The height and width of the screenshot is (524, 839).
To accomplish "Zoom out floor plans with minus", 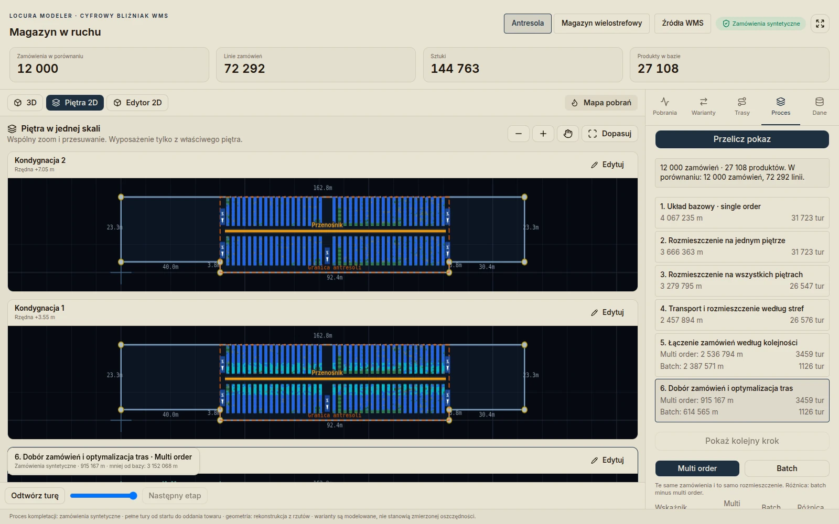I will (519, 134).
